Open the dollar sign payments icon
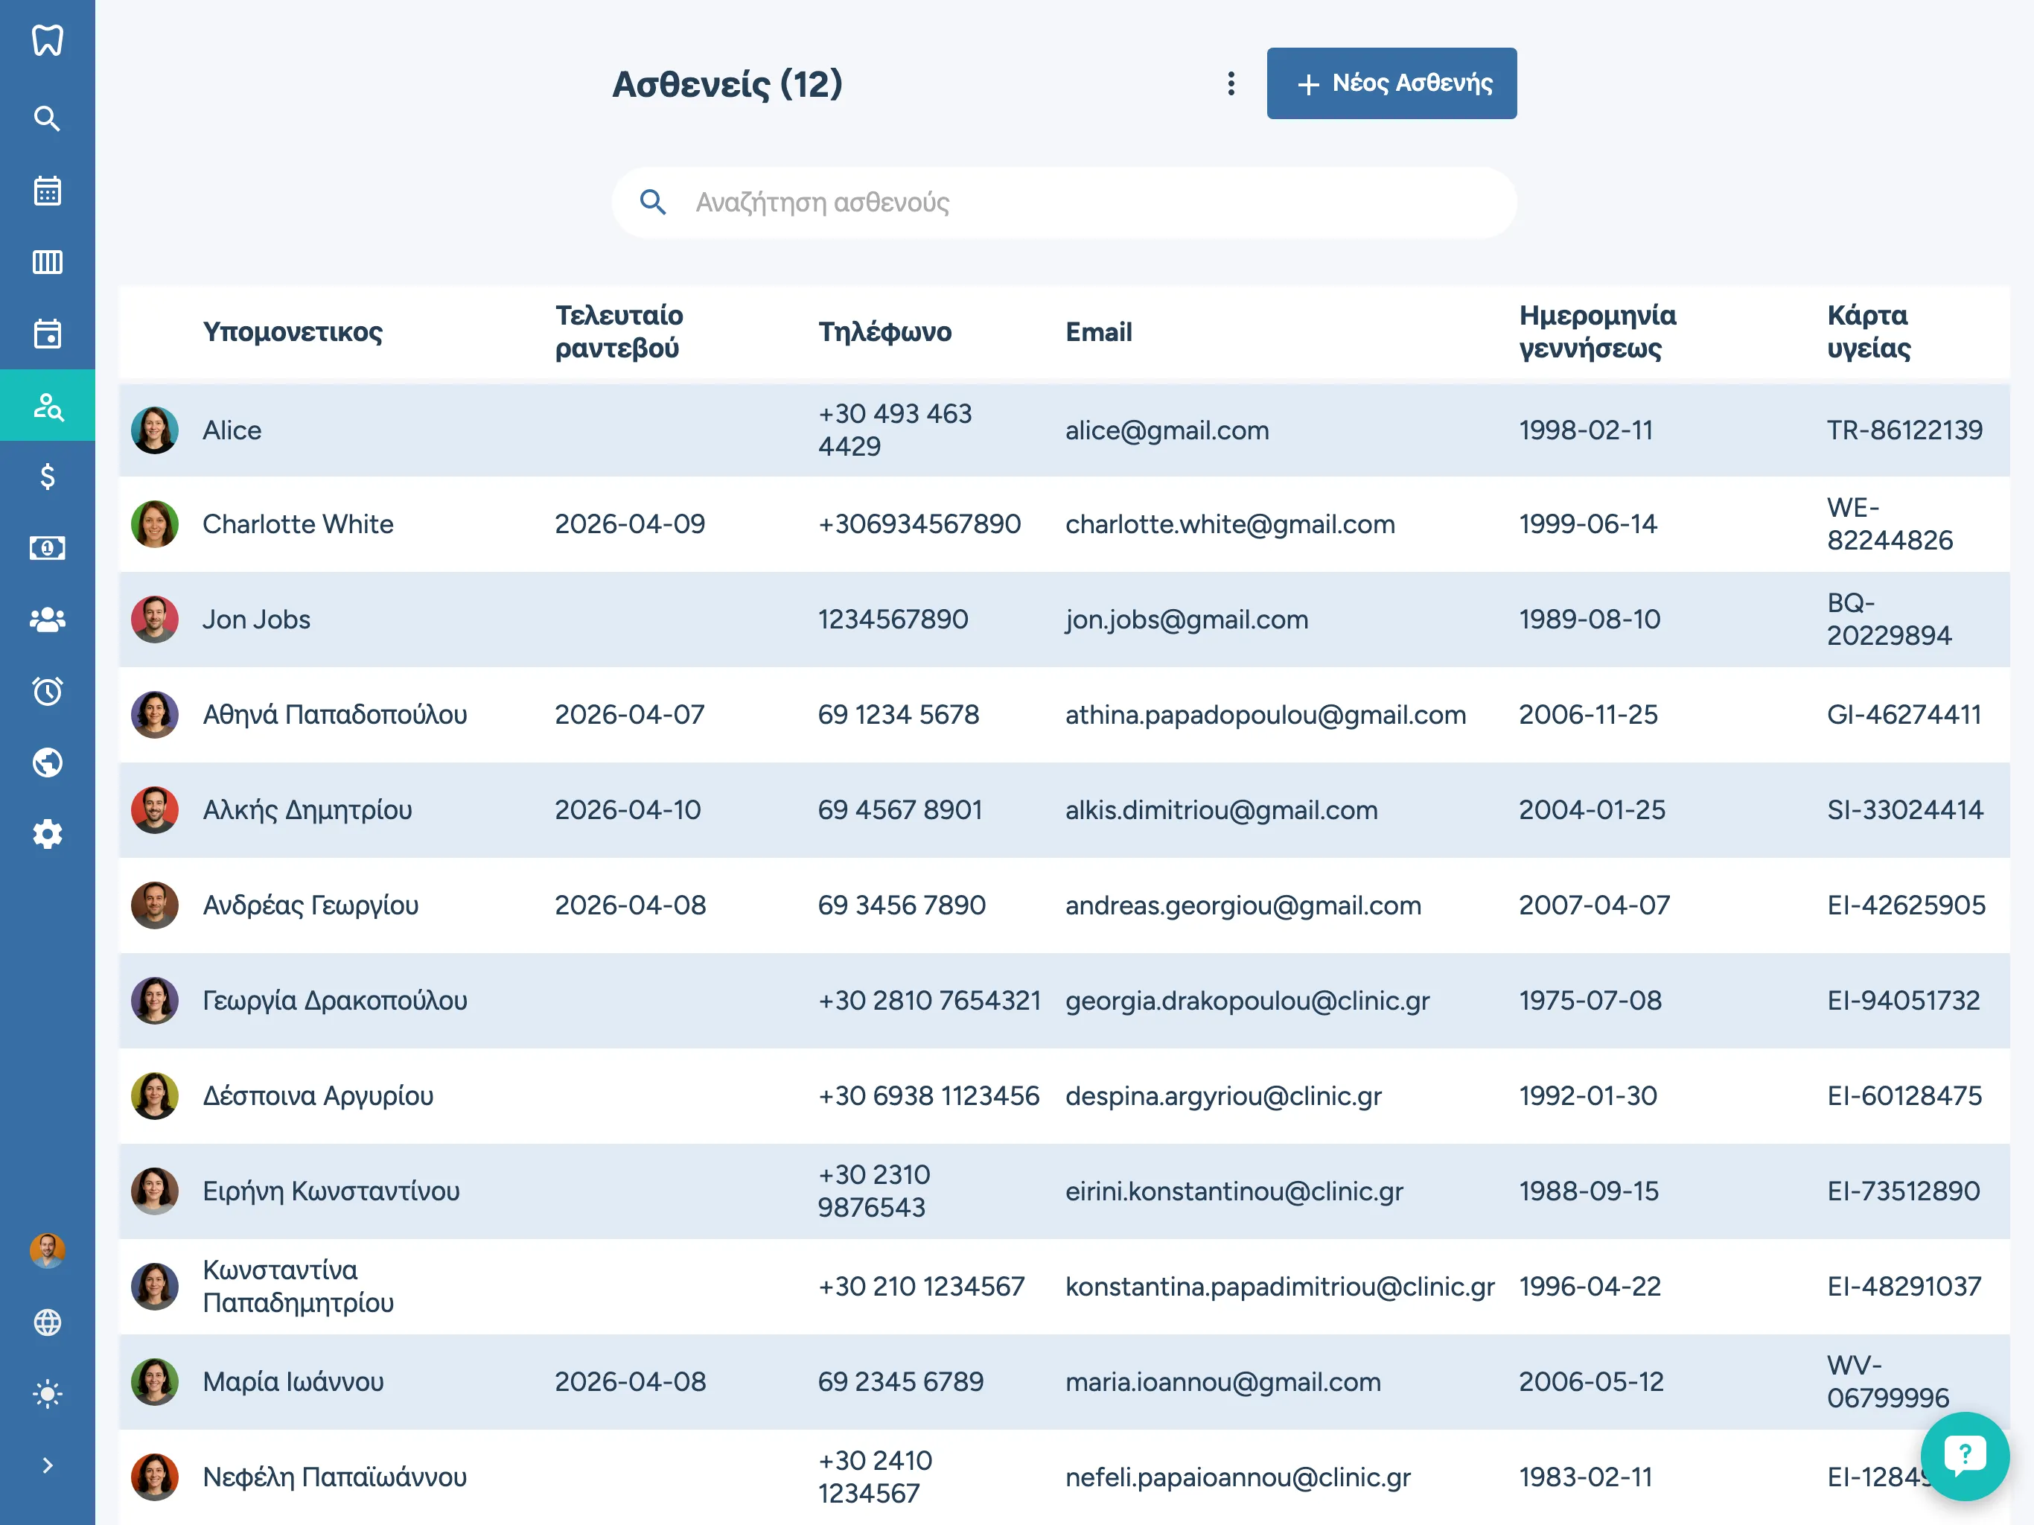 (47, 477)
